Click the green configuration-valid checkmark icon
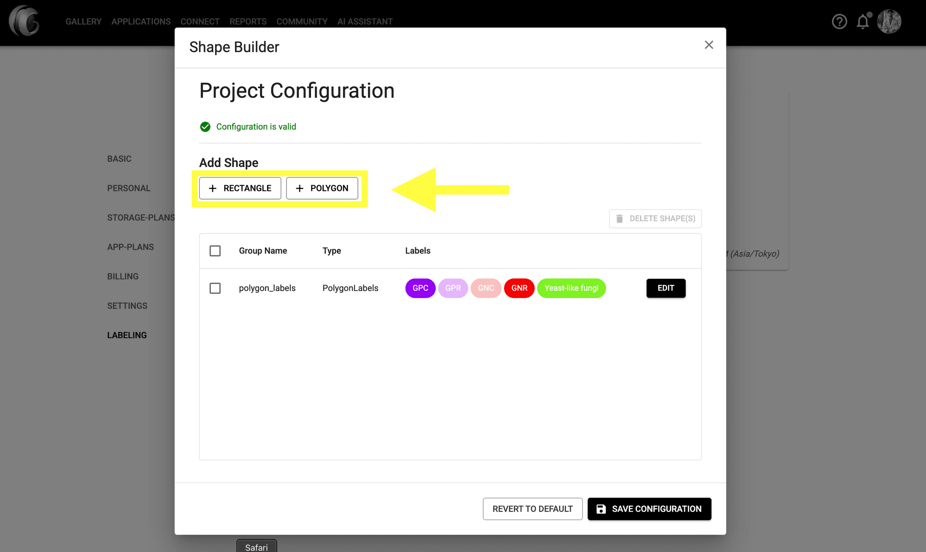The image size is (926, 552). pos(205,126)
